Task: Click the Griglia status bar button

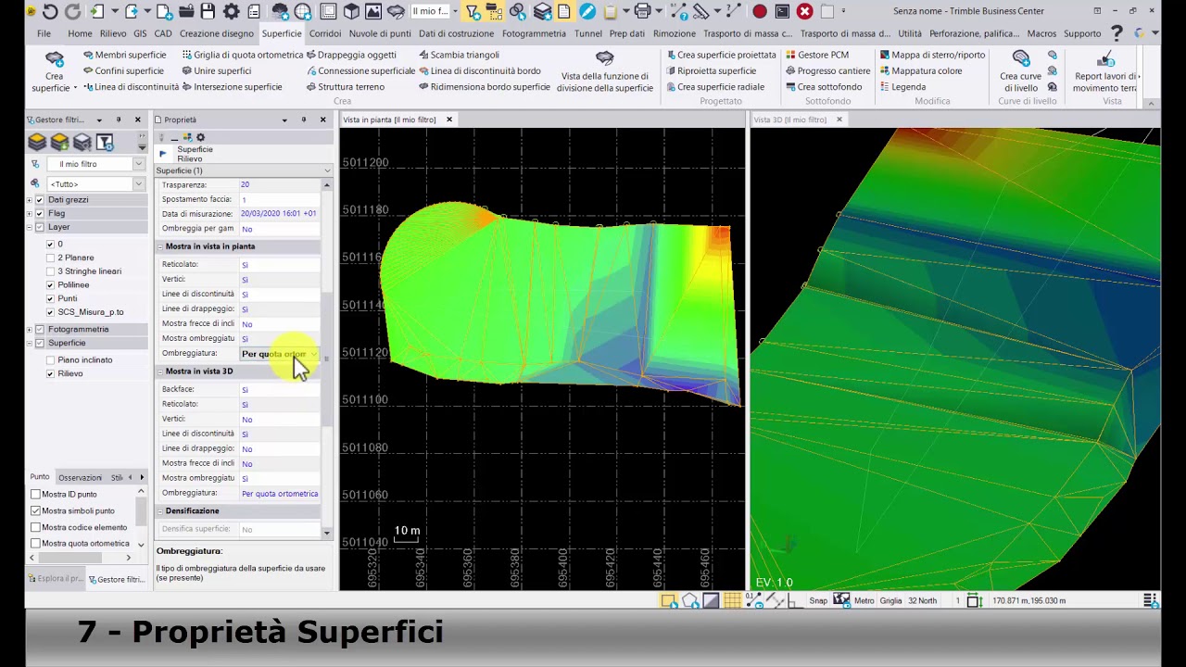Action: (890, 600)
